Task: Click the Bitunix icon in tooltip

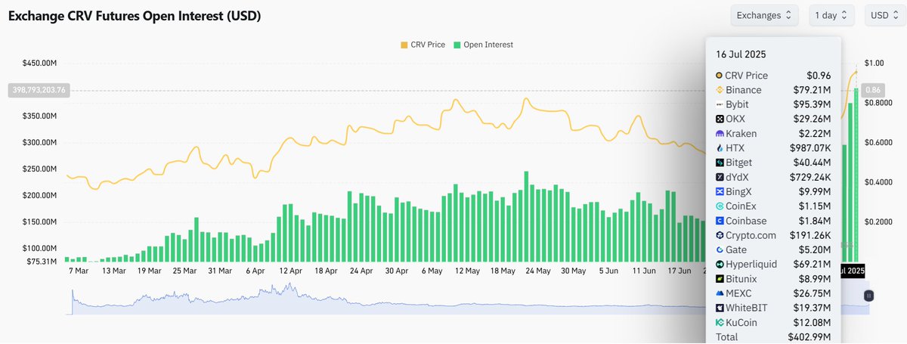Action: pos(720,279)
